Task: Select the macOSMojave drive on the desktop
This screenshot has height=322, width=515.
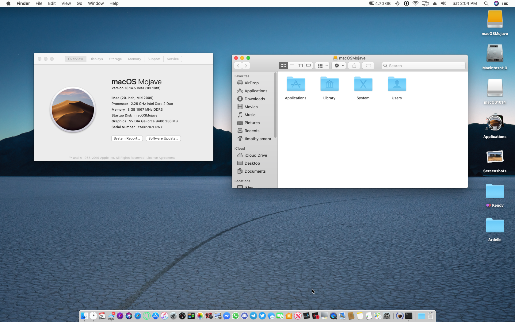Action: point(495,23)
